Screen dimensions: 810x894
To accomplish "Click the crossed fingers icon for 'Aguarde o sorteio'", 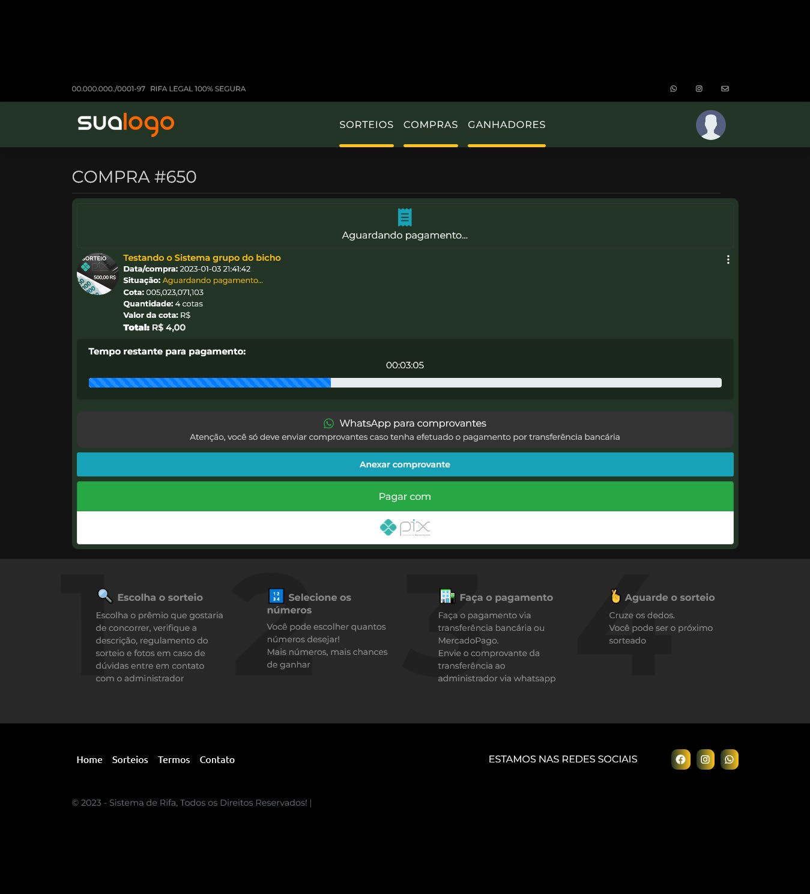I will click(615, 595).
